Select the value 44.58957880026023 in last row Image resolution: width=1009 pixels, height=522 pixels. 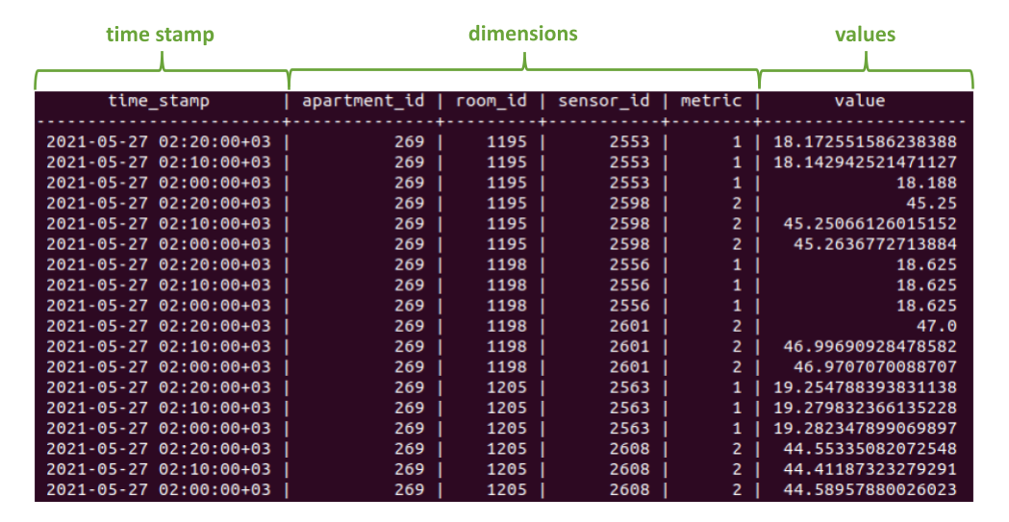(x=869, y=489)
